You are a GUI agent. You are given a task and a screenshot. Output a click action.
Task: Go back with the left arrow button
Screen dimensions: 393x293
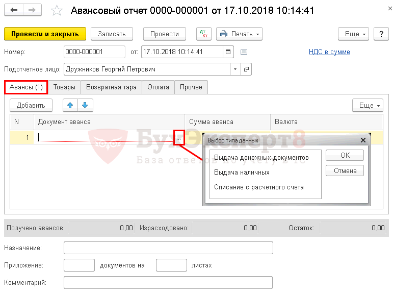[14, 10]
